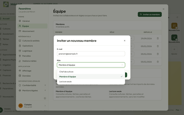Pick the Lecture seule role option

(x=91, y=82)
